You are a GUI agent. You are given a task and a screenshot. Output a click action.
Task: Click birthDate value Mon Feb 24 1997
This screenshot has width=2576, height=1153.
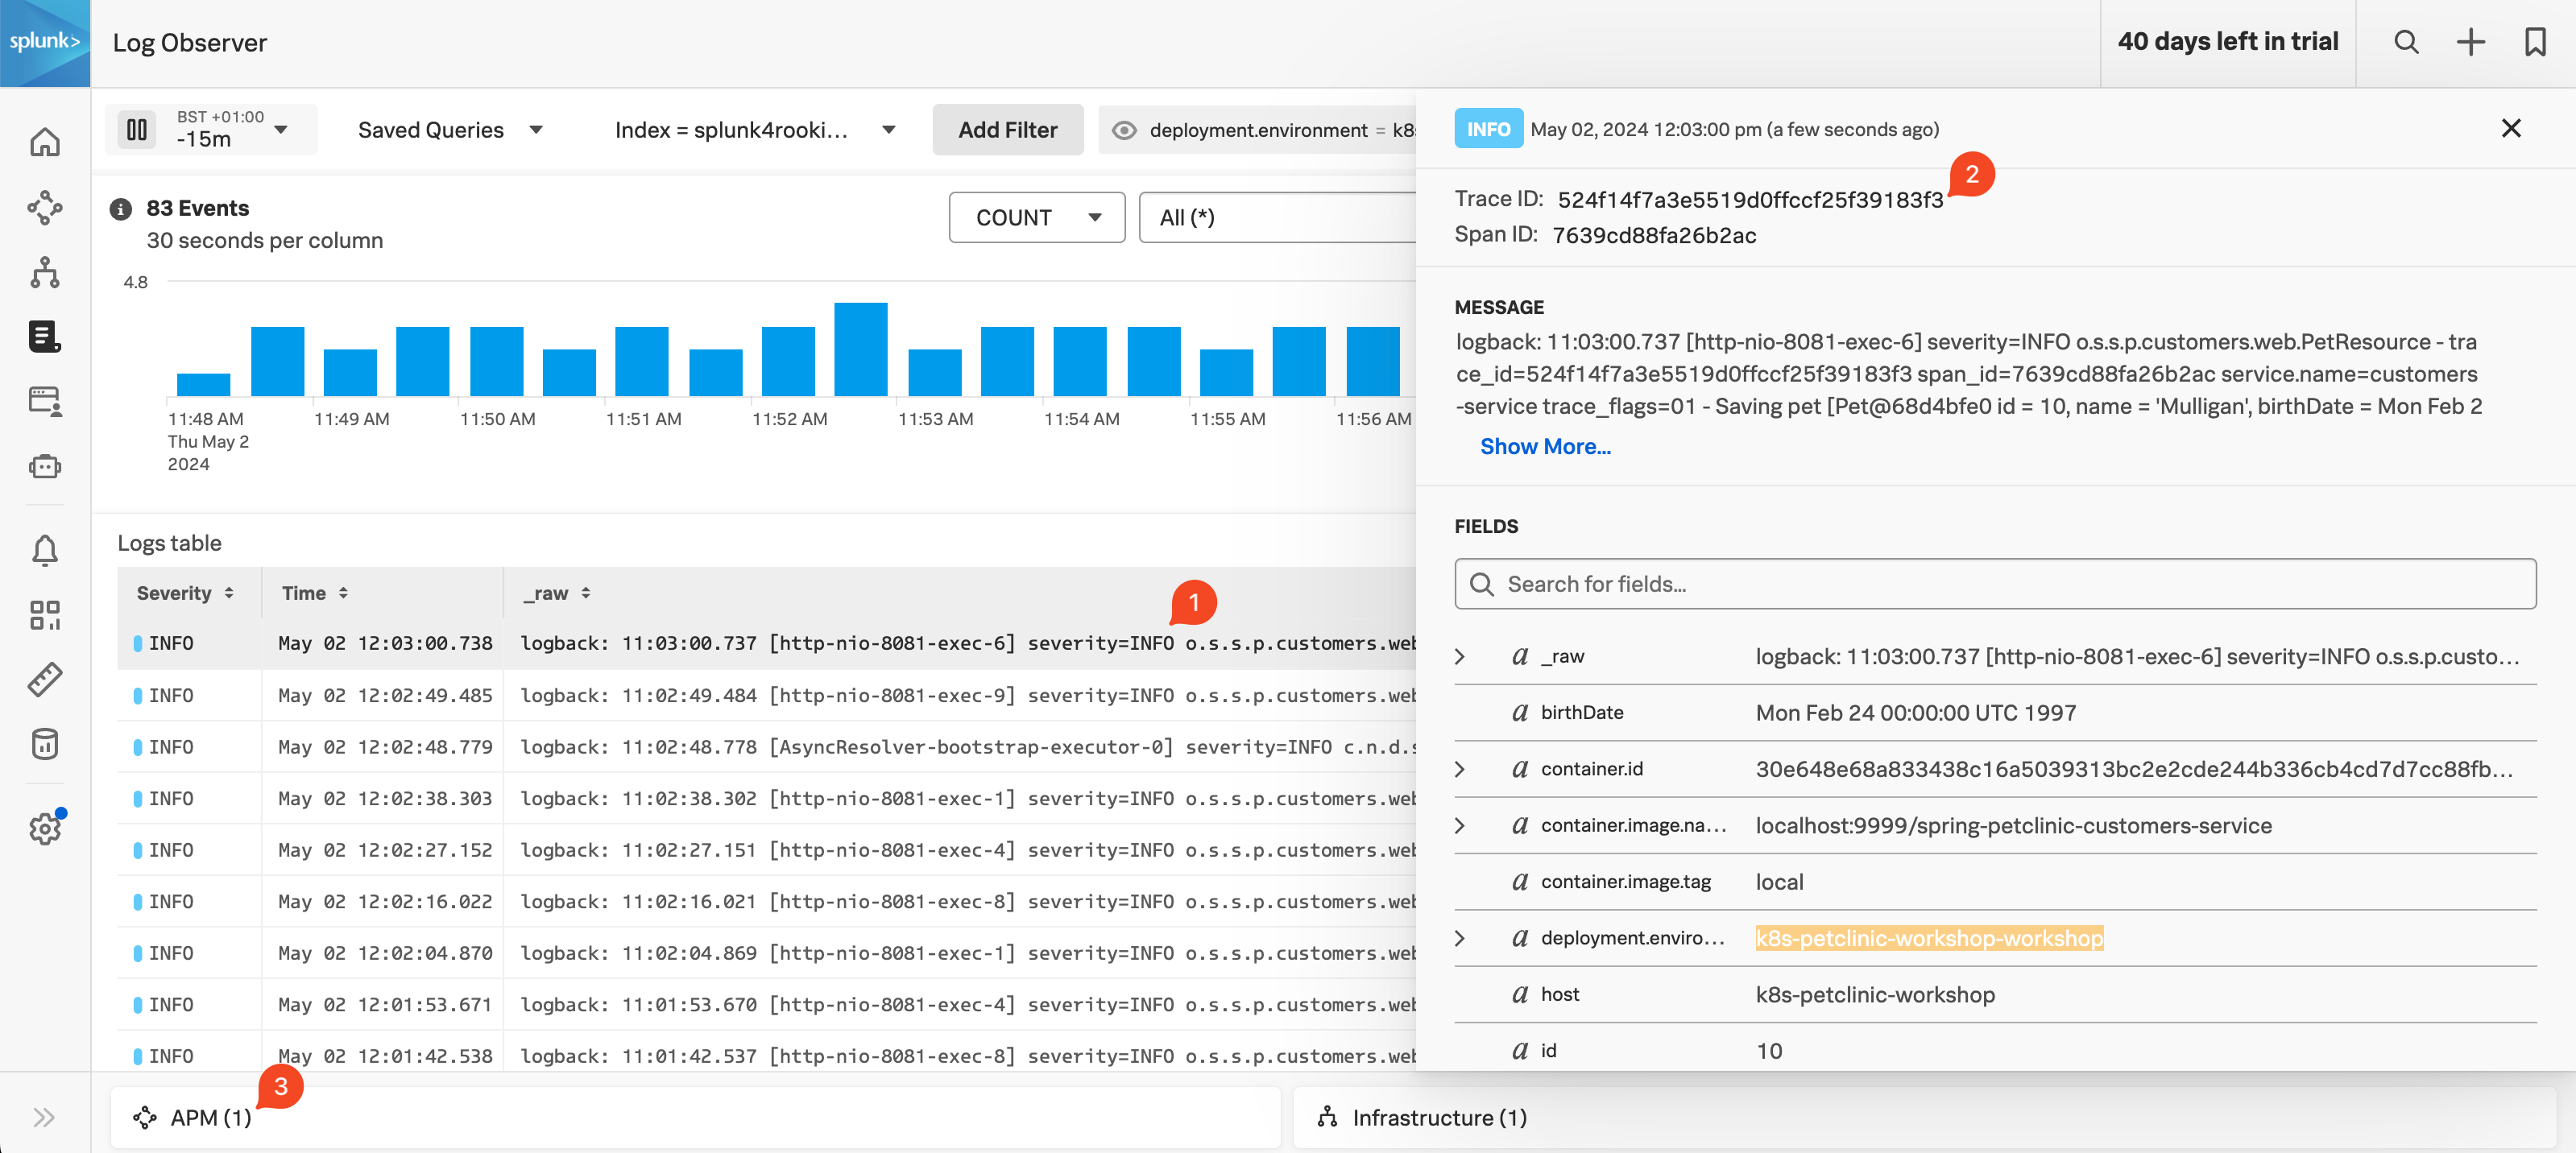coord(1916,712)
